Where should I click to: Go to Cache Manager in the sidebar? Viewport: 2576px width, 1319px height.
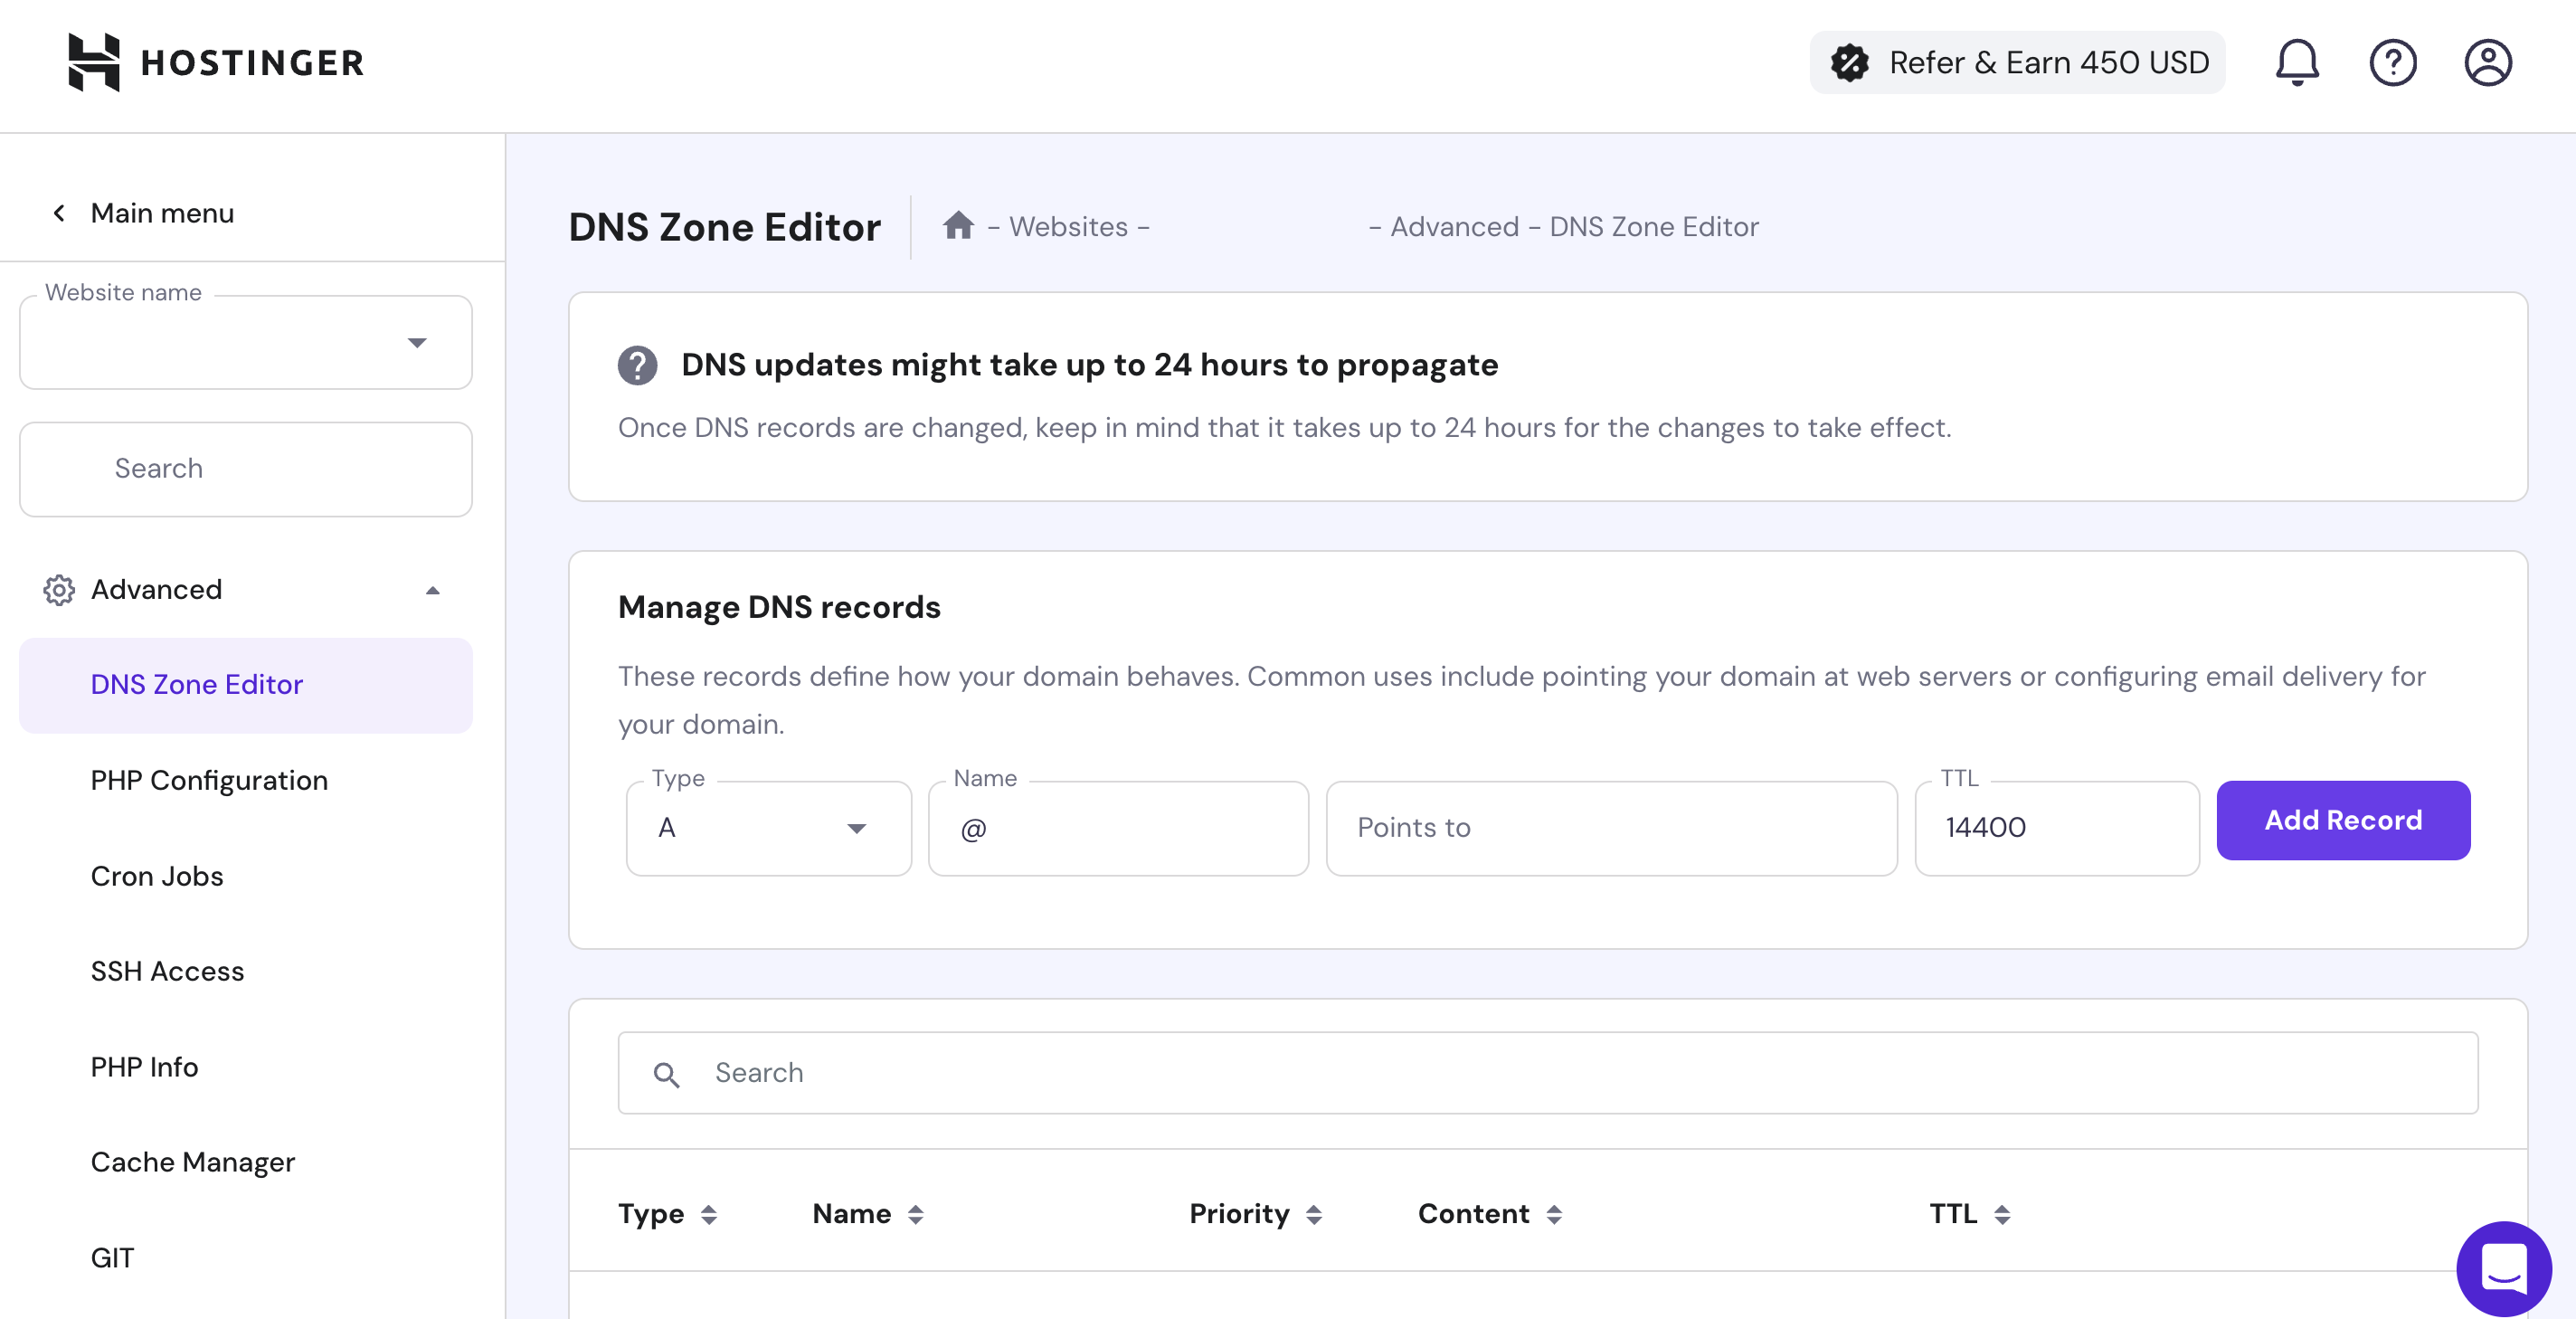[x=192, y=1161]
